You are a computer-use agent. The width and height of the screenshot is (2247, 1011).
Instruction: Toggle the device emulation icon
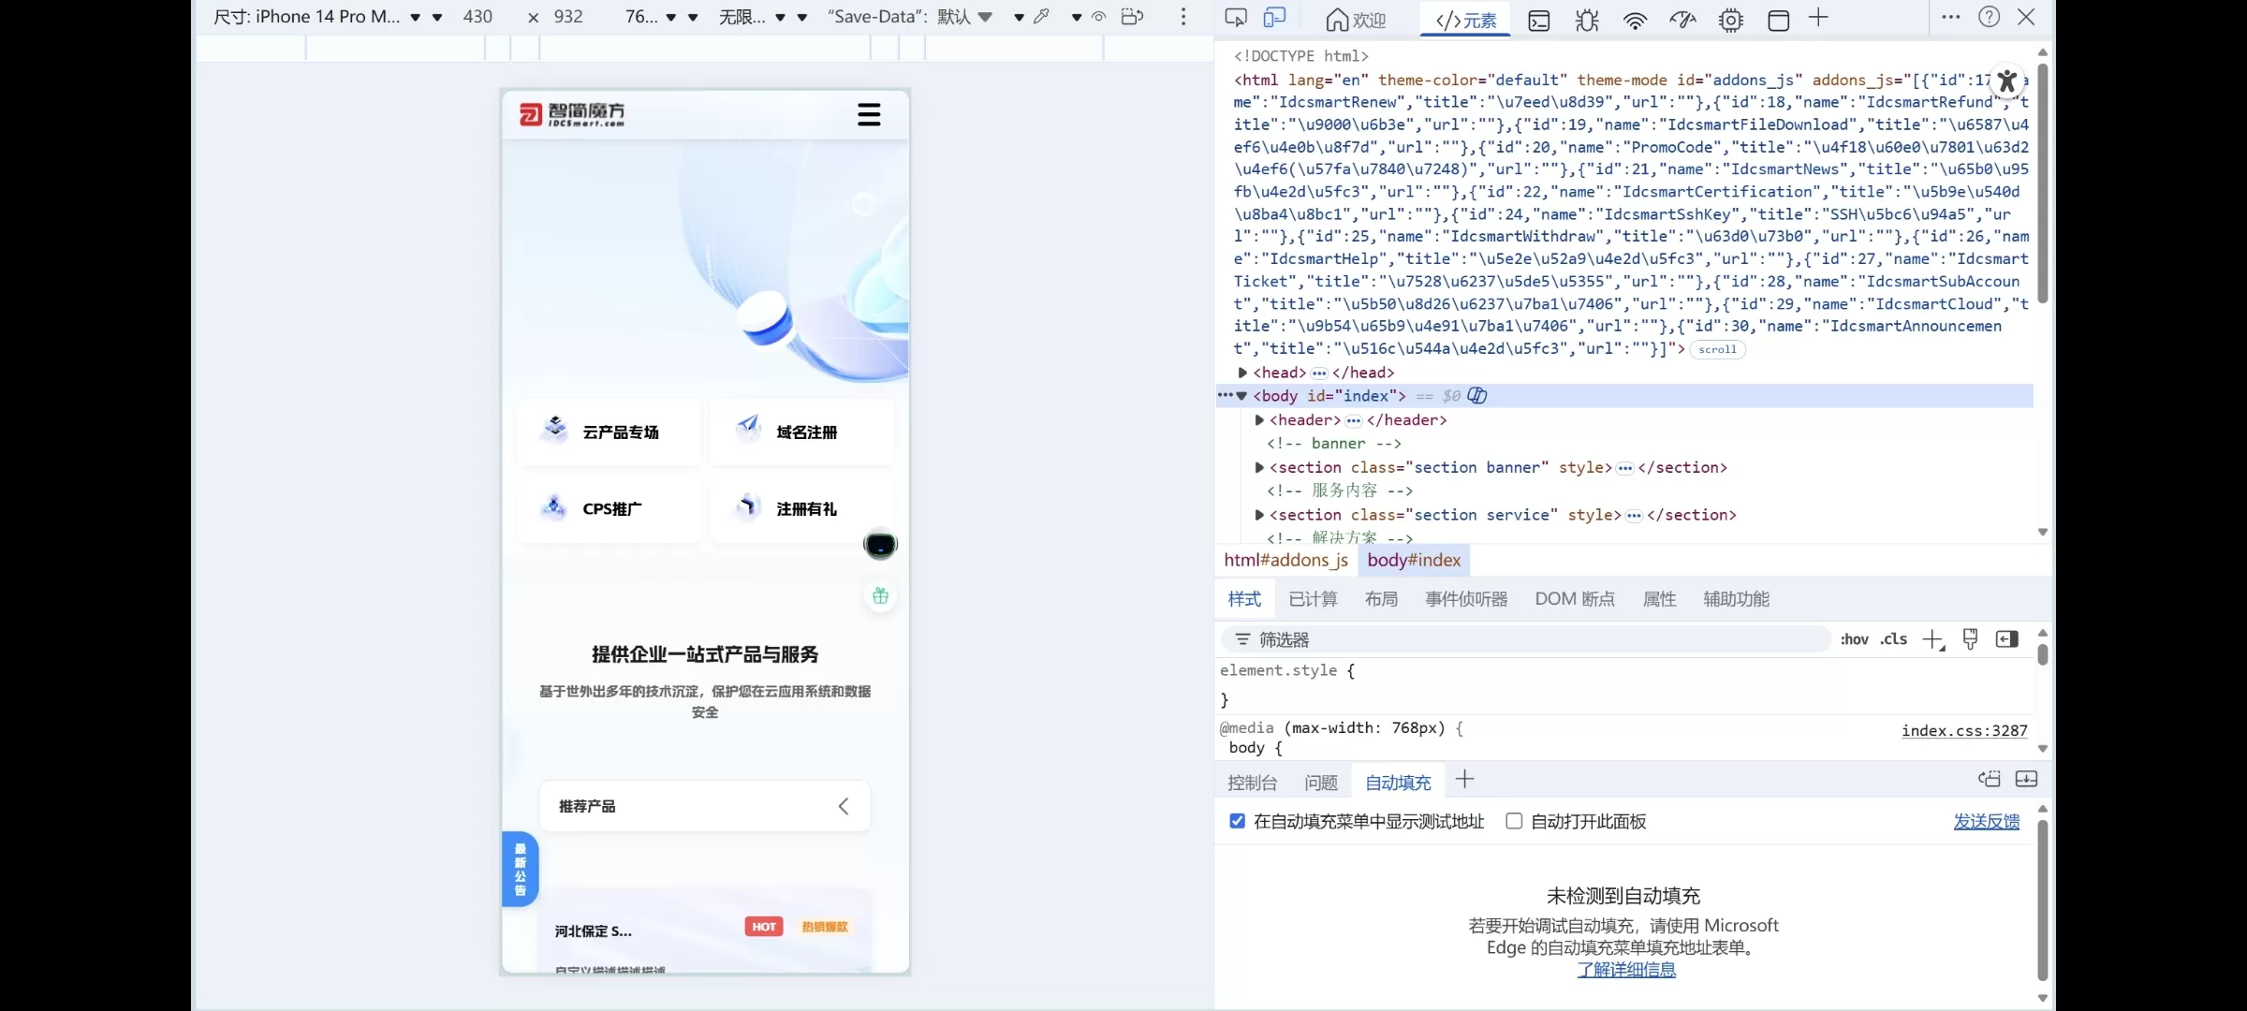(1275, 18)
